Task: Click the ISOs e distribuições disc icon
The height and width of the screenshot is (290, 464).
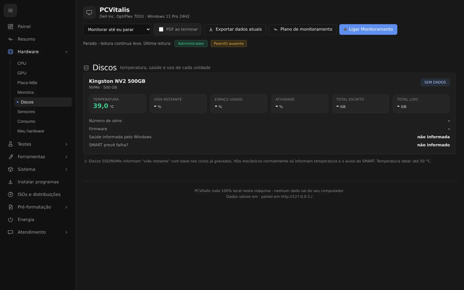Action: tap(10, 195)
